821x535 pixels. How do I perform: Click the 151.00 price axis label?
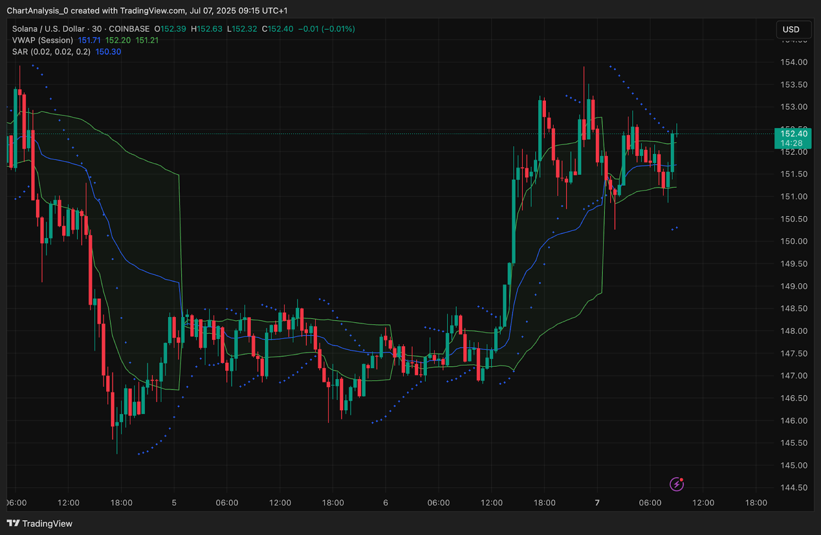[x=794, y=196]
